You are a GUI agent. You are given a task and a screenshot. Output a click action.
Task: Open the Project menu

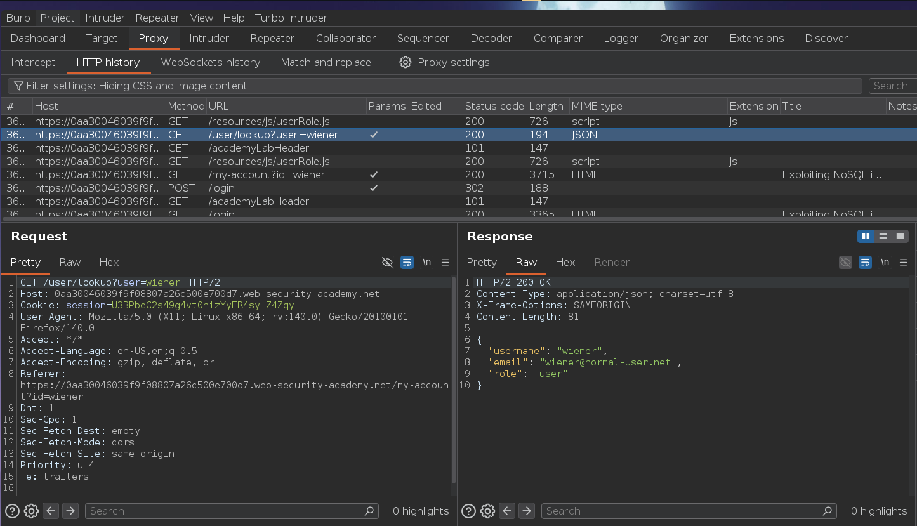[58, 18]
